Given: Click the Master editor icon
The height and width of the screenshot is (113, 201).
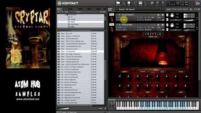Looking at the screenshot, I should pos(123,3).
